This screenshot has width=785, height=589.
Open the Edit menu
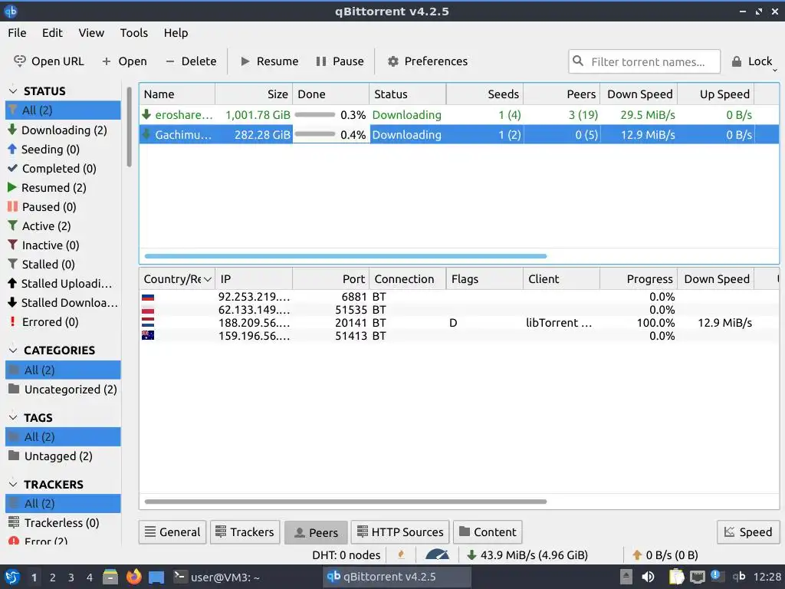52,32
